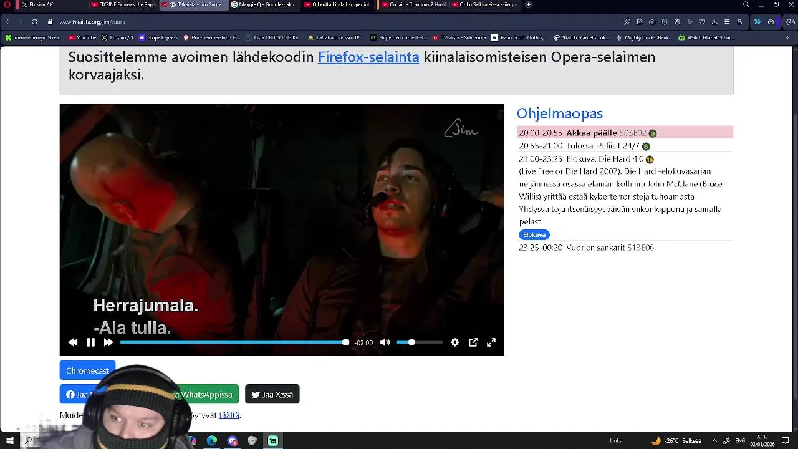
Task: Open the TVkaista - Sub Suora bookmark
Action: 459,37
